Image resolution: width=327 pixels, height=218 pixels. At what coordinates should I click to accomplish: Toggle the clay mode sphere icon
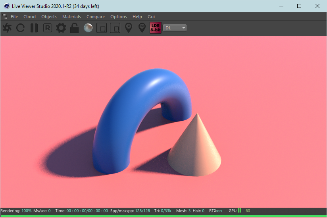(88, 28)
